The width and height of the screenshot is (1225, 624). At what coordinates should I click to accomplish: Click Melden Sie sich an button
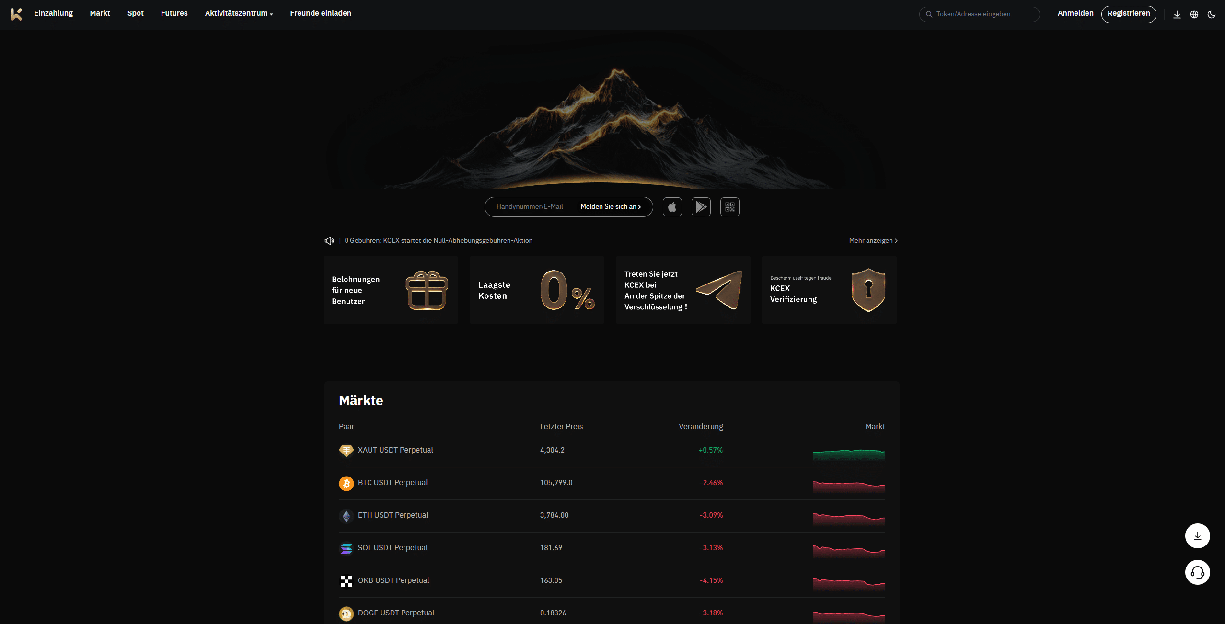[611, 207]
